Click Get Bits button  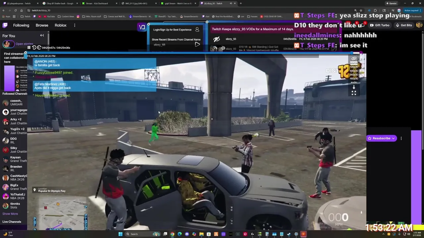[x=404, y=25]
